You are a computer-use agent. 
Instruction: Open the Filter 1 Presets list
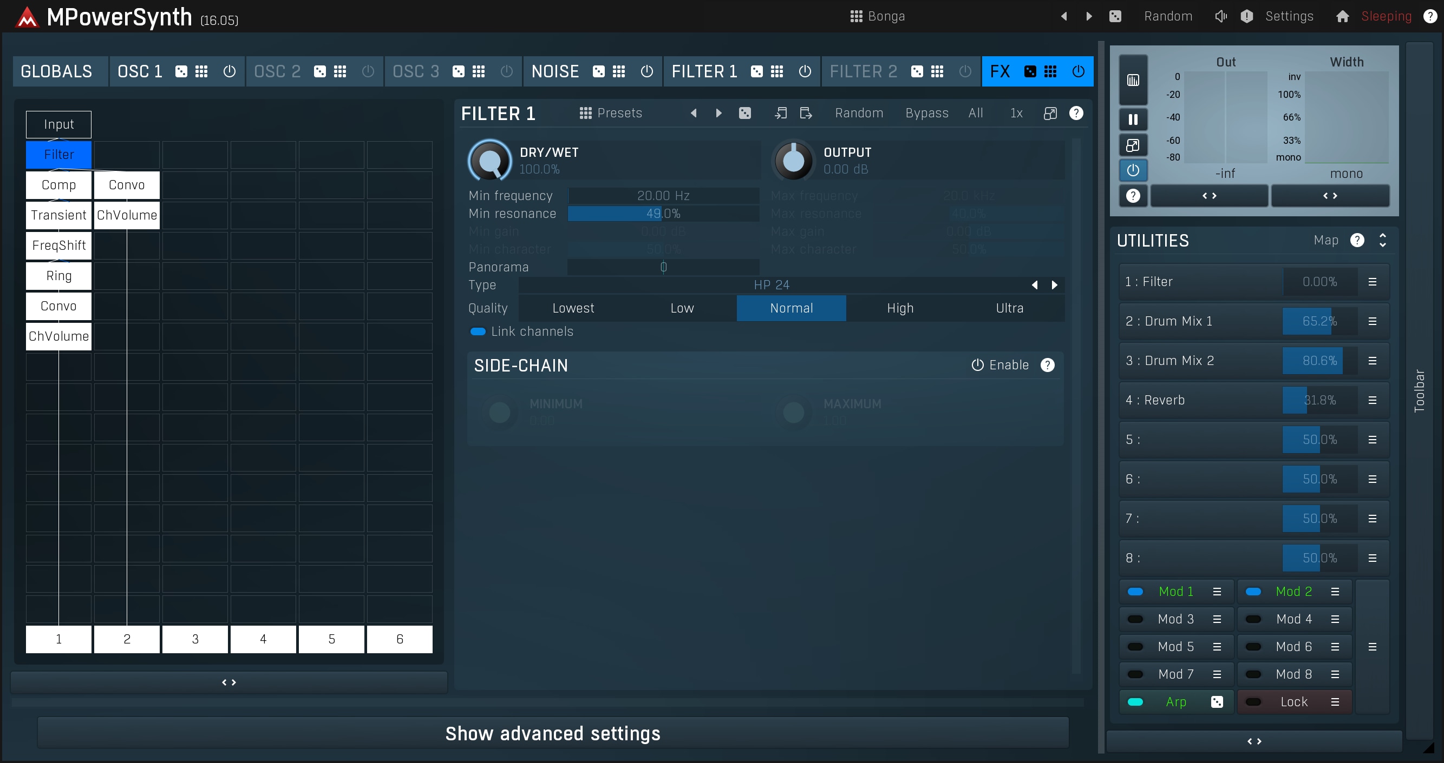click(x=610, y=113)
